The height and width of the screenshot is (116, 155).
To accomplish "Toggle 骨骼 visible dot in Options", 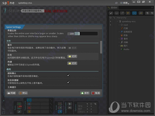I will point(91,106).
